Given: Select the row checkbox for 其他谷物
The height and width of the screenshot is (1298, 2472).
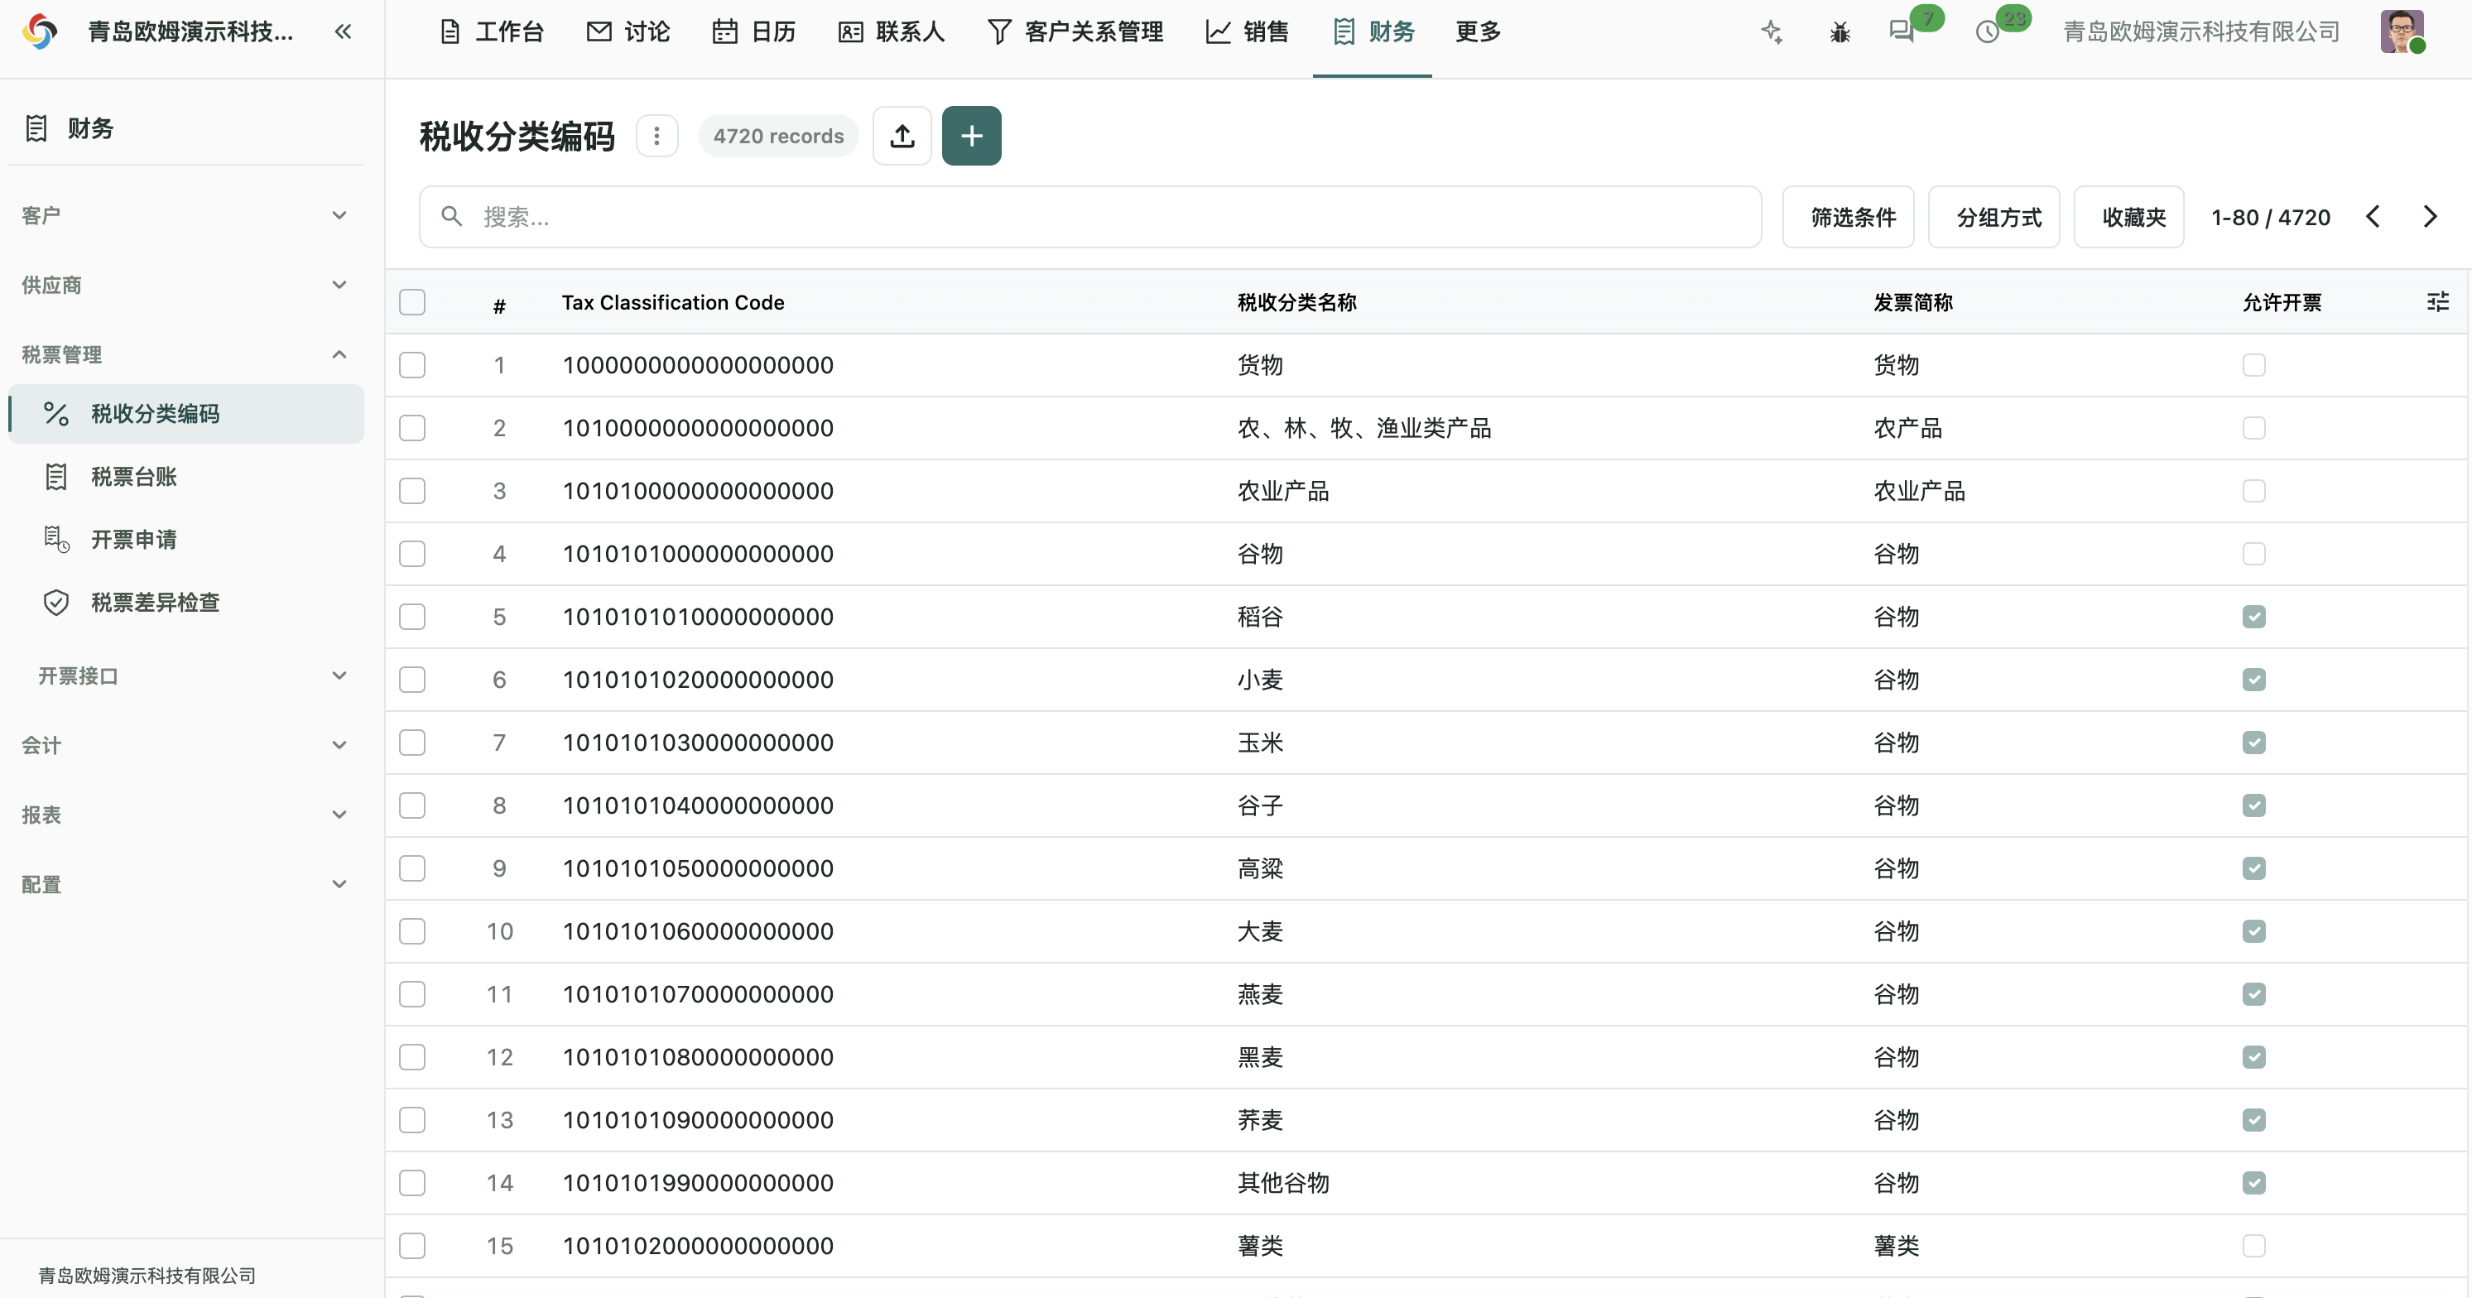Looking at the screenshot, I should tap(411, 1183).
